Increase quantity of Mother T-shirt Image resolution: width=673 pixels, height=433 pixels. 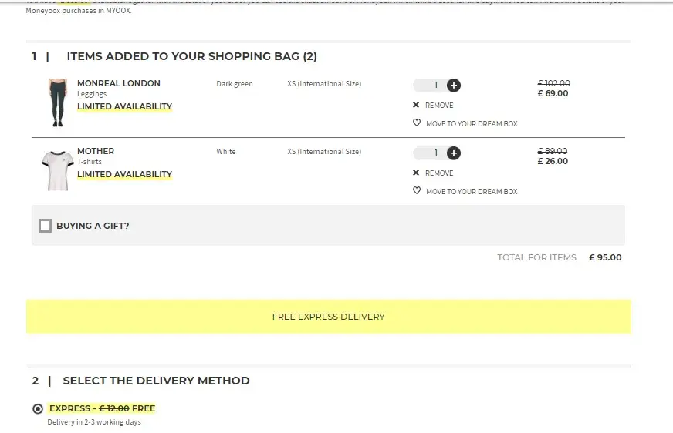click(x=454, y=153)
